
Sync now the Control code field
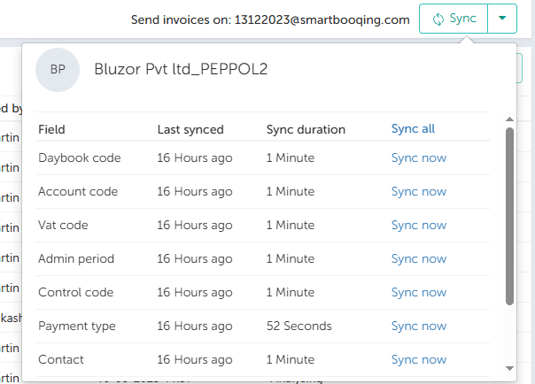pos(418,293)
